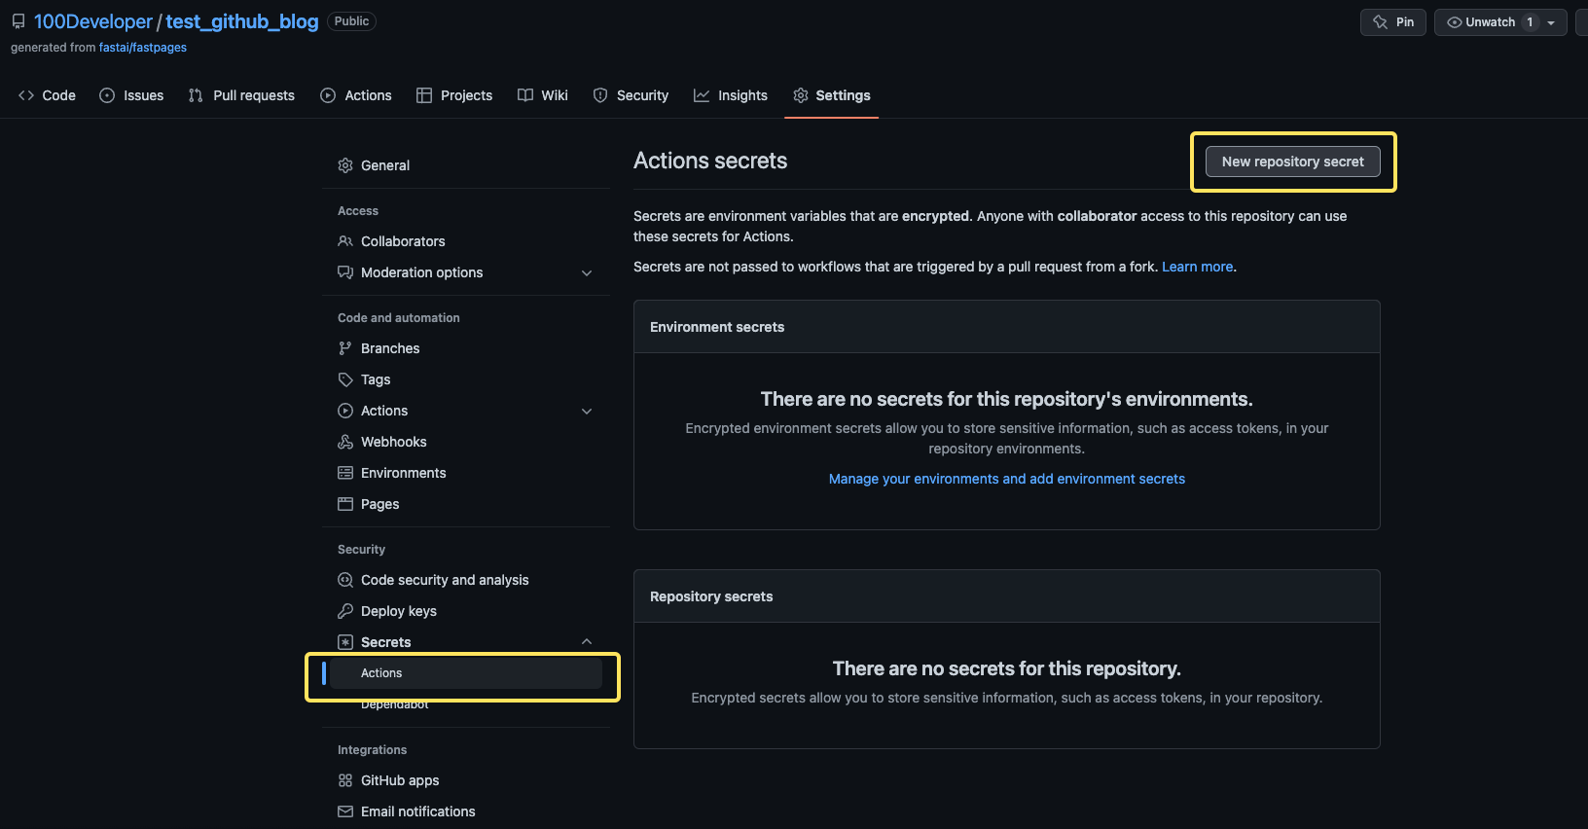Image resolution: width=1588 pixels, height=829 pixels.
Task: Click New repository secret button
Action: [1293, 162]
